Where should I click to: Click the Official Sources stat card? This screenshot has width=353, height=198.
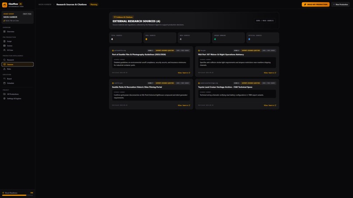click(x=262, y=38)
